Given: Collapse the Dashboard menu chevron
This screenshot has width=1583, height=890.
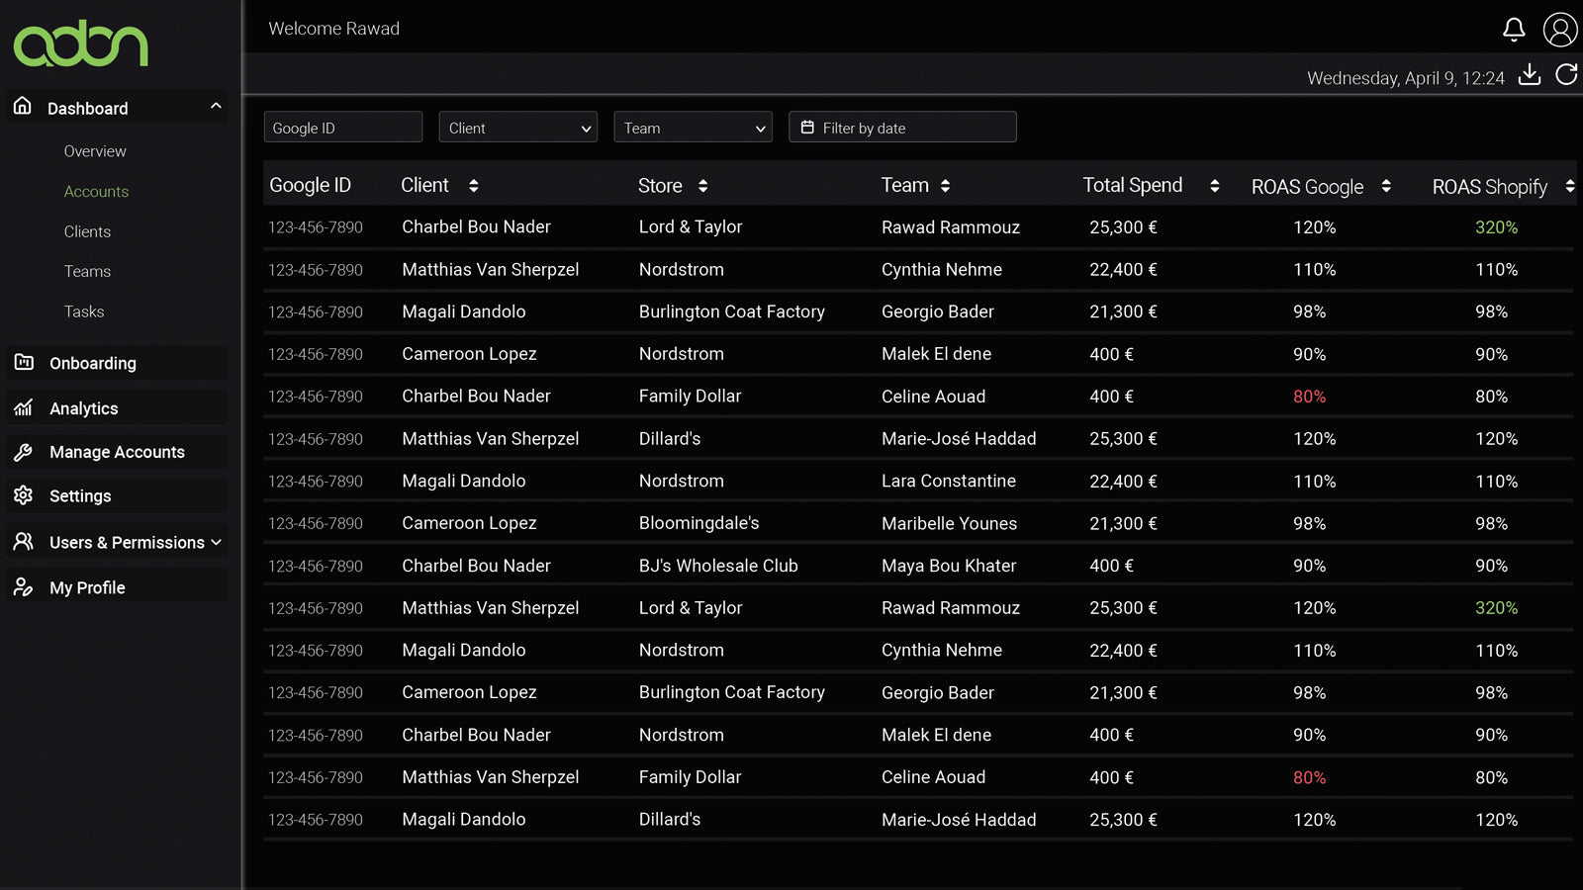Looking at the screenshot, I should click(x=216, y=106).
